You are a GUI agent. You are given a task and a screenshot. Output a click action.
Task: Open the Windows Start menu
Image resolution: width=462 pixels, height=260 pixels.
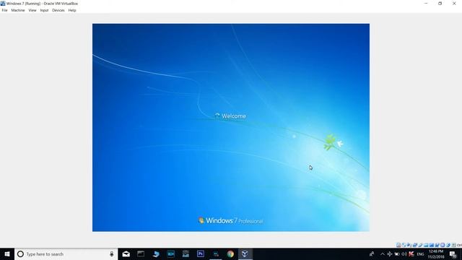[x=7, y=253]
